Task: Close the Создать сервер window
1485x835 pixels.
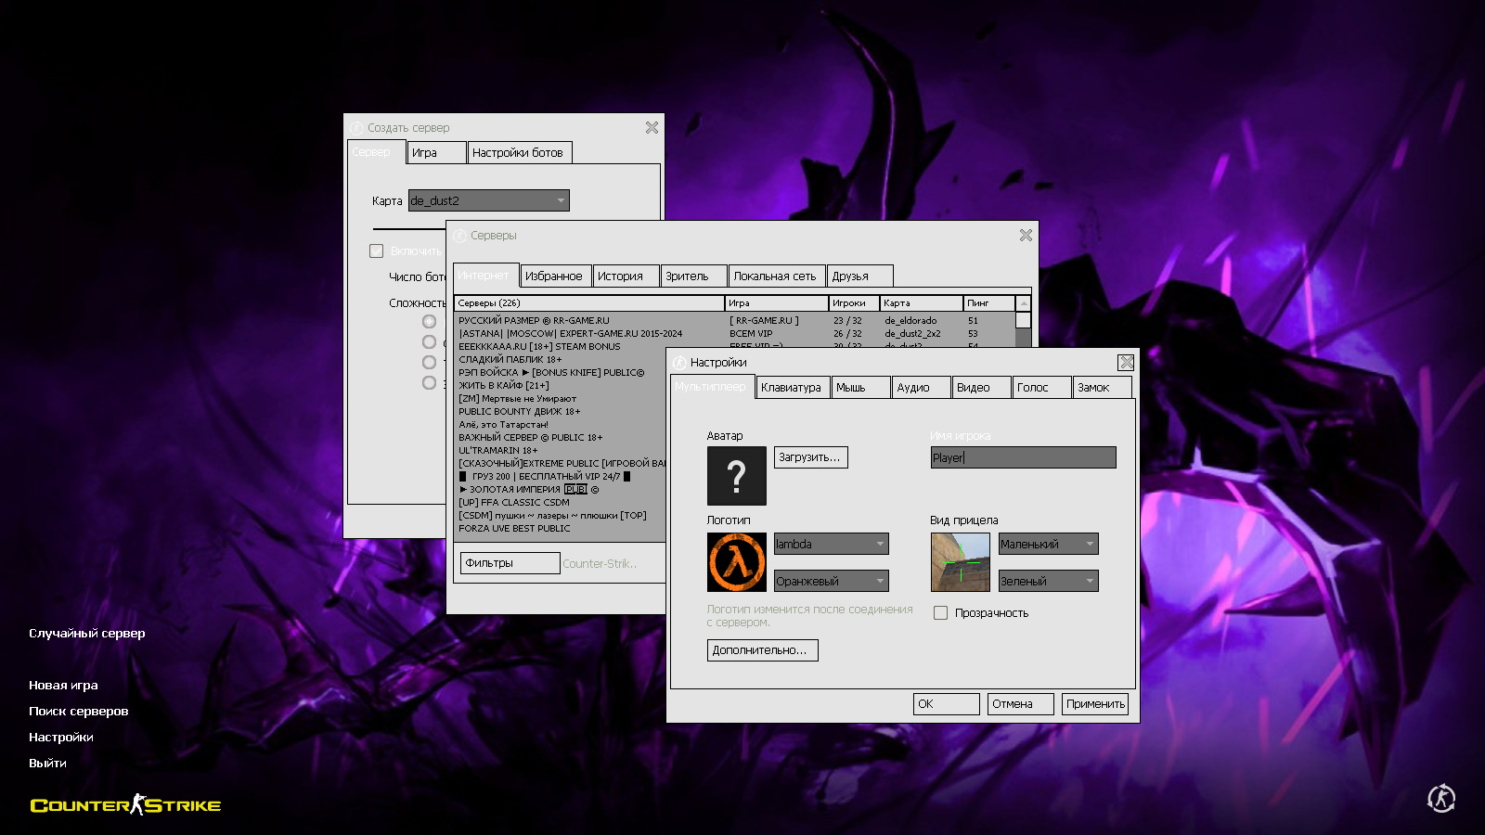Action: coord(652,128)
